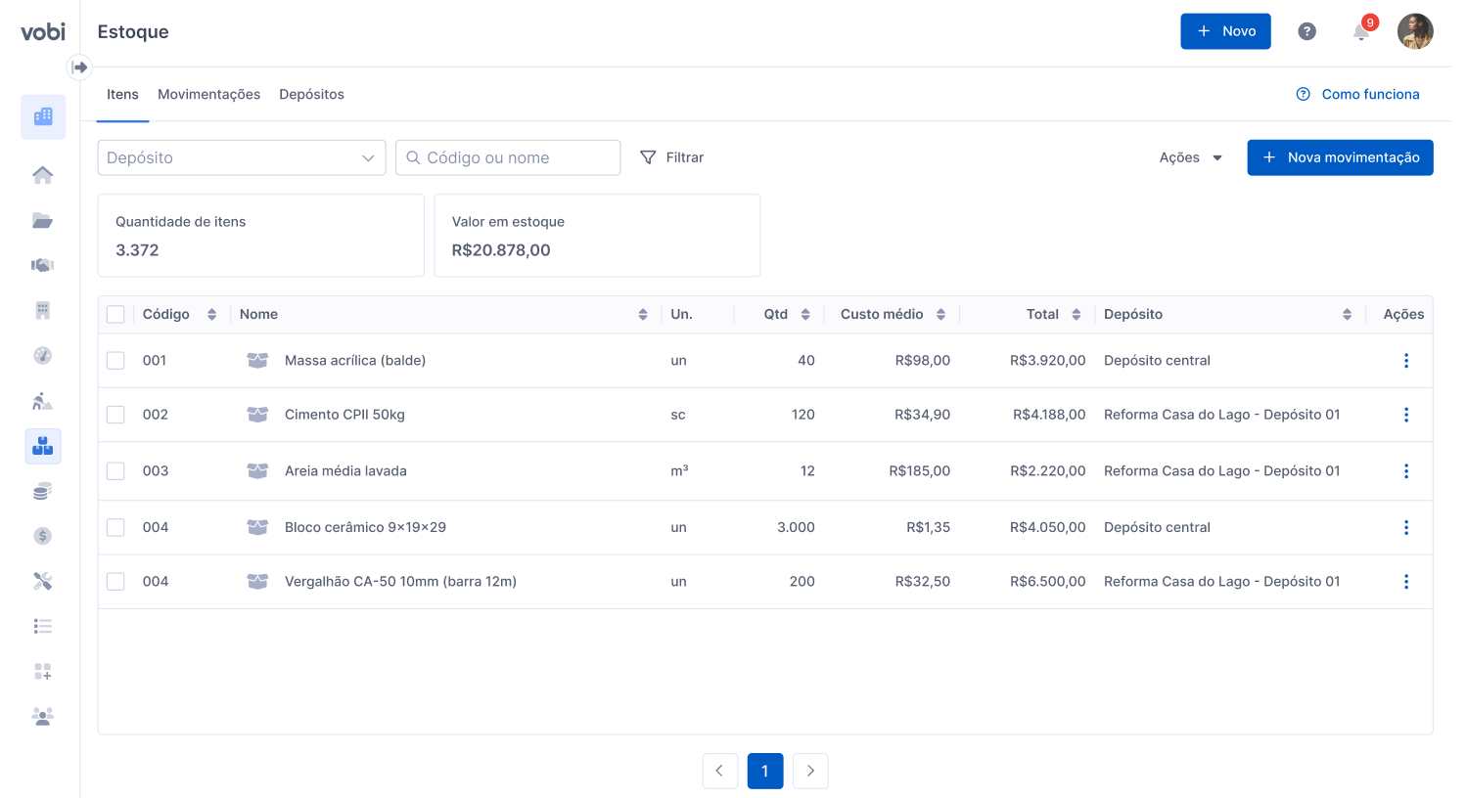The height and width of the screenshot is (798, 1466).
Task: Click the Nova movimentação button
Action: 1339,157
